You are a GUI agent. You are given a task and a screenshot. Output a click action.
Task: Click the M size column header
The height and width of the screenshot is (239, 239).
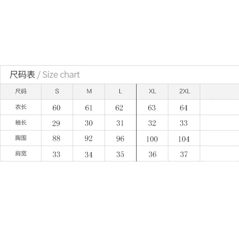click(x=89, y=91)
